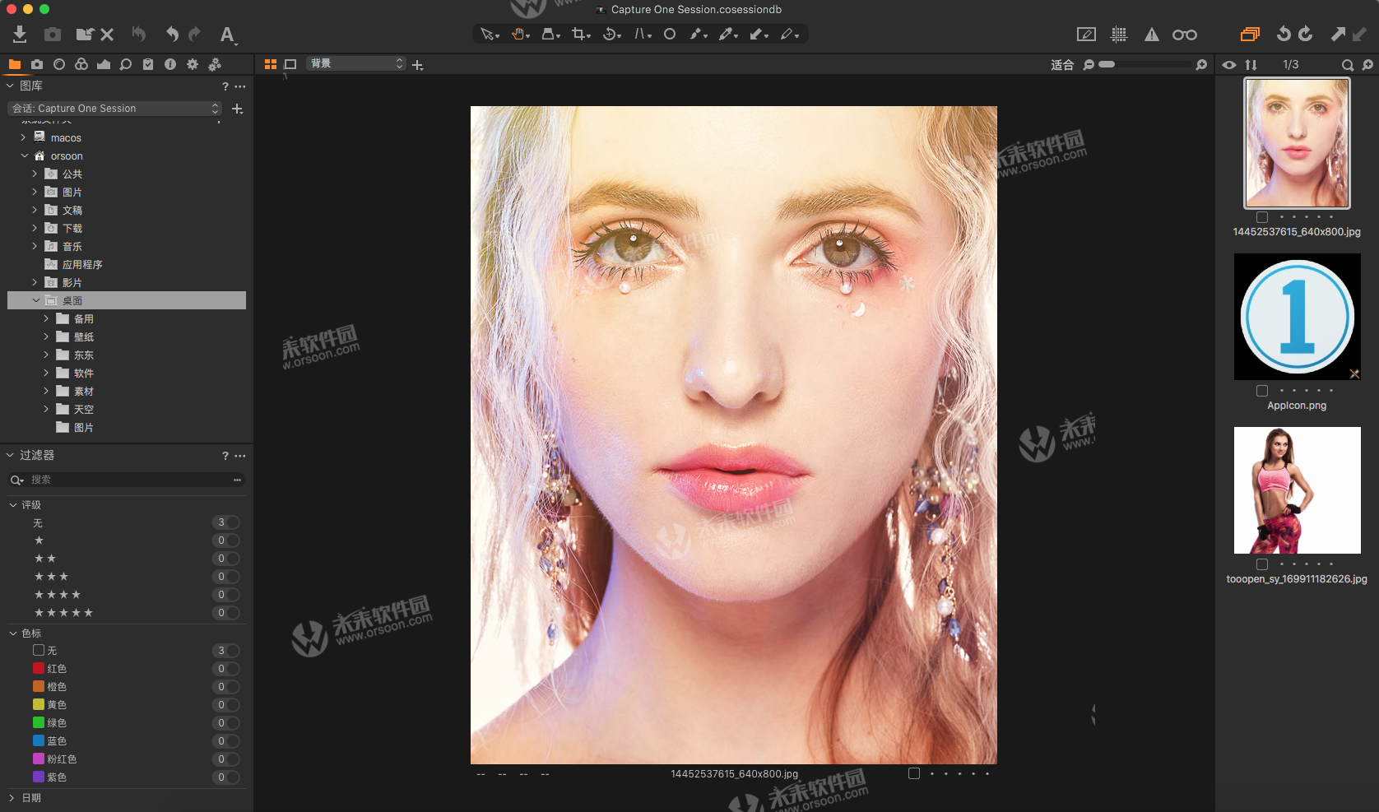
Task: Collapse the 桌面 folder
Action: pyautogui.click(x=36, y=300)
